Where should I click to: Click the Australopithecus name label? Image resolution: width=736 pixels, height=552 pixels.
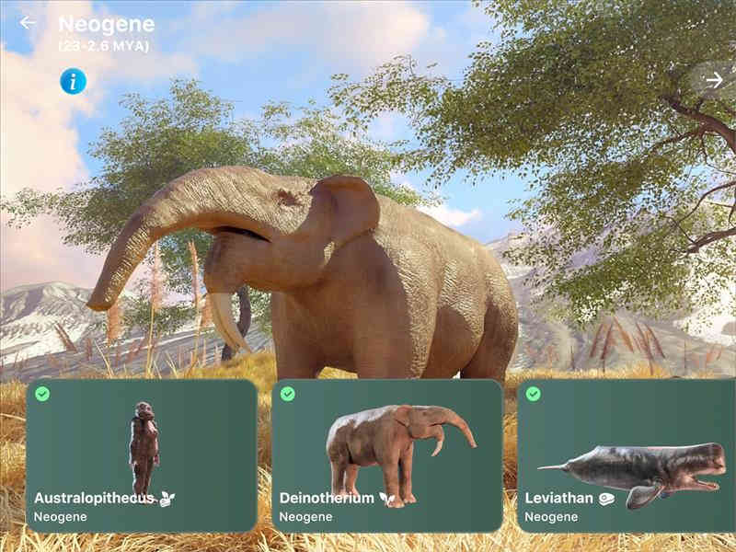pos(95,498)
